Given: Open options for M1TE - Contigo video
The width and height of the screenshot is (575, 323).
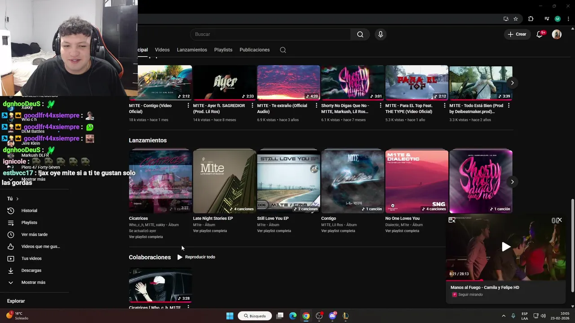Looking at the screenshot, I should (188, 106).
